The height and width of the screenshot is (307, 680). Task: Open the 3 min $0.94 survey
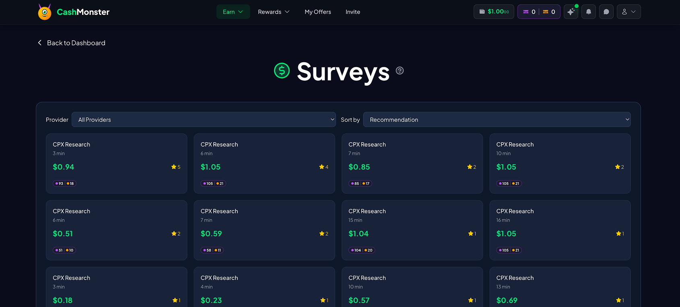[x=117, y=164]
